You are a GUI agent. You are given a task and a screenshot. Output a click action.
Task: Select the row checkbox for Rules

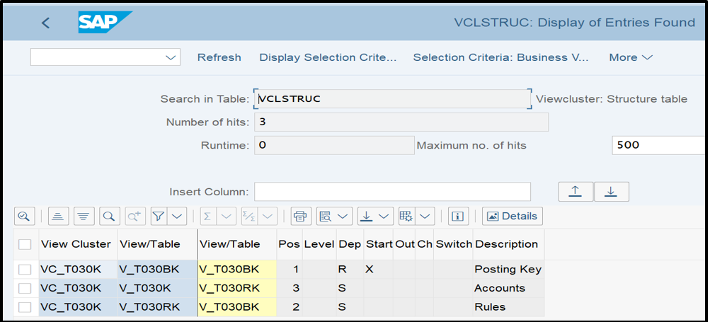(25, 307)
